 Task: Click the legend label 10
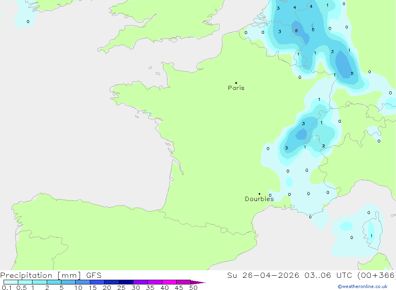[78, 288]
